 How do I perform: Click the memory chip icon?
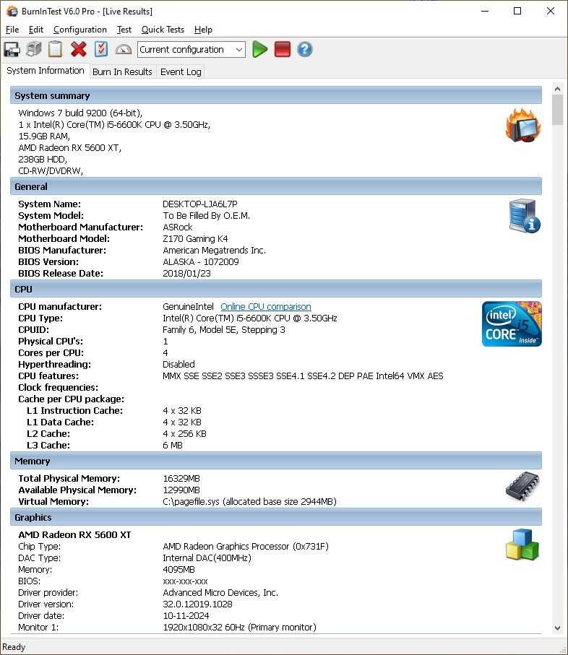tap(522, 486)
